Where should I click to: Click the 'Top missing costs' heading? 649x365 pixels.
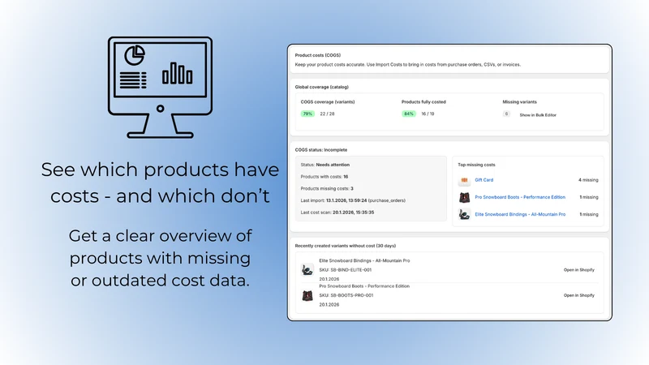[x=476, y=165]
